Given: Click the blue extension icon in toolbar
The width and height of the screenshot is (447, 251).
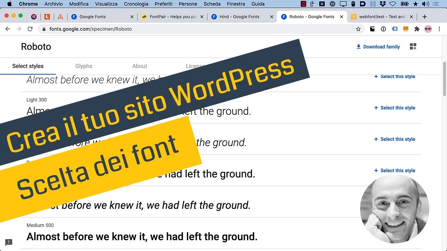Looking at the screenshot, I should (x=395, y=29).
